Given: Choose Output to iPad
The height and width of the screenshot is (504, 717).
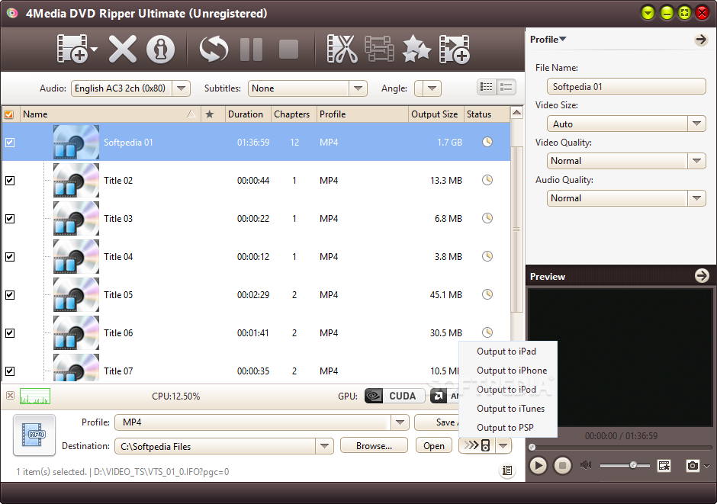Looking at the screenshot, I should [x=506, y=352].
